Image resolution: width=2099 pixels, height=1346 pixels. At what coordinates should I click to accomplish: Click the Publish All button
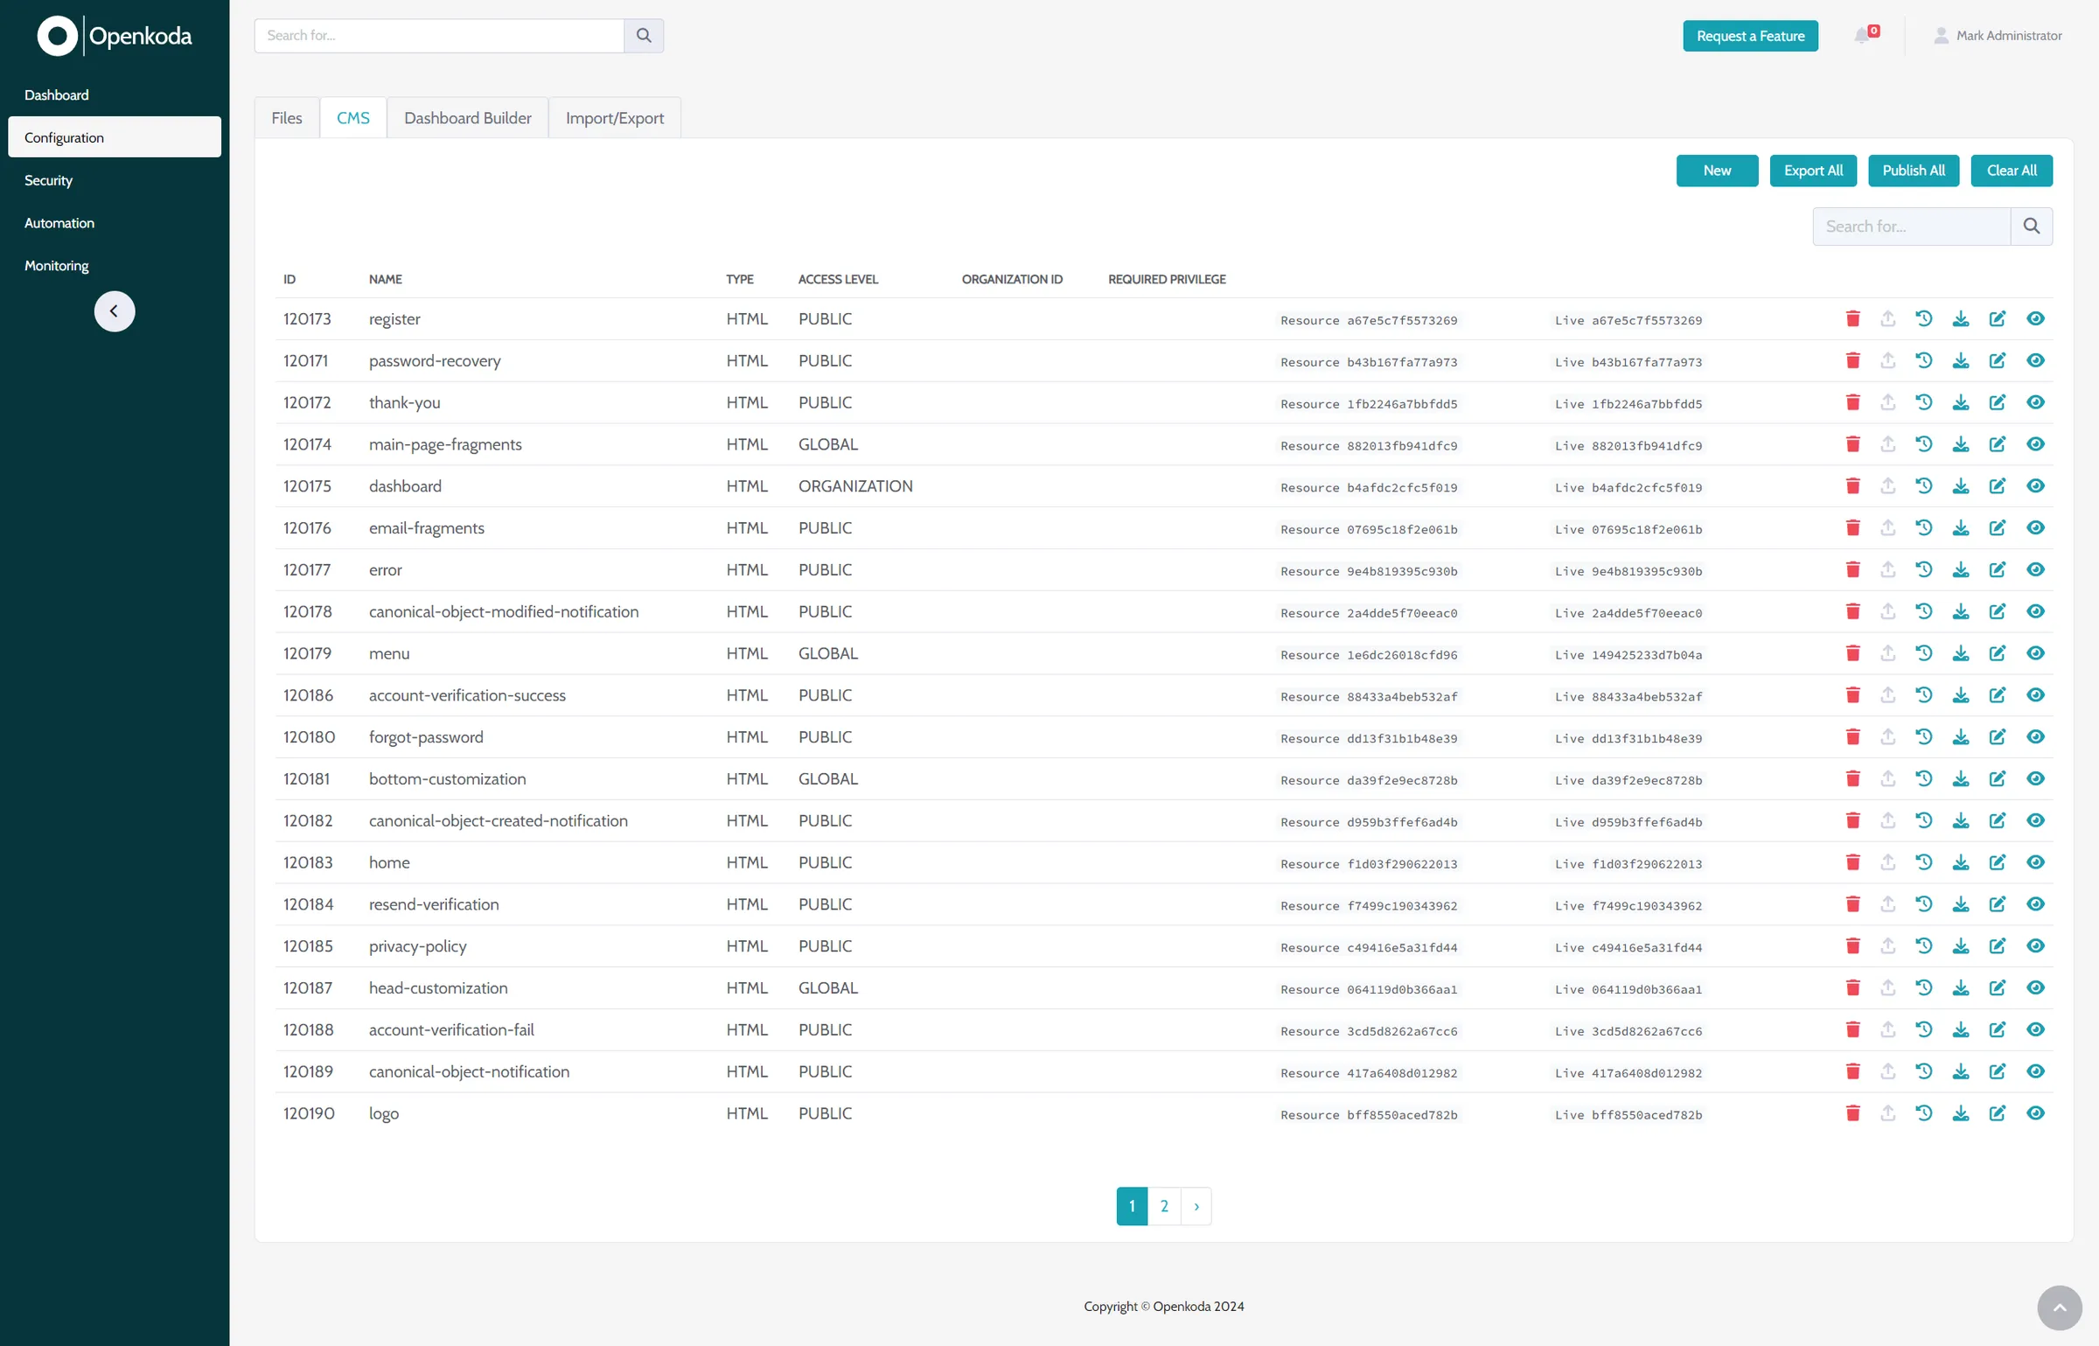pos(1914,171)
